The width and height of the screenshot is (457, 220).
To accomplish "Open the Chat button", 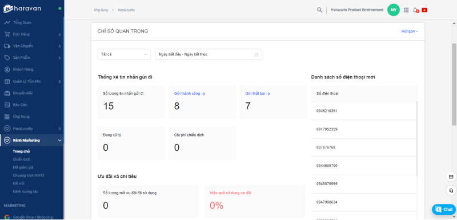I will tap(444, 210).
